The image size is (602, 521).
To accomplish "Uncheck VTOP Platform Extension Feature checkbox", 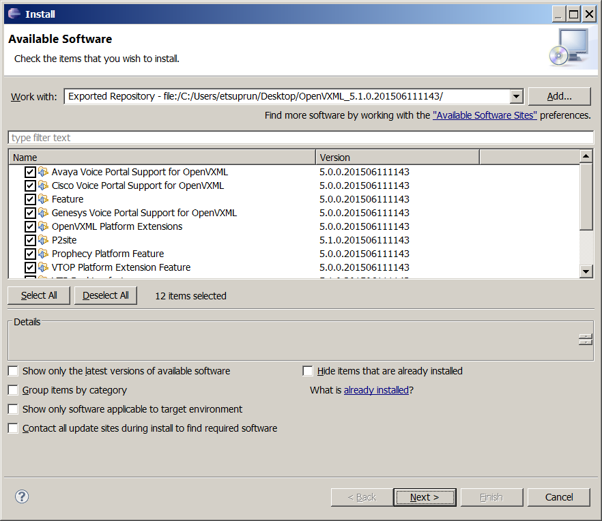I will coord(30,267).
